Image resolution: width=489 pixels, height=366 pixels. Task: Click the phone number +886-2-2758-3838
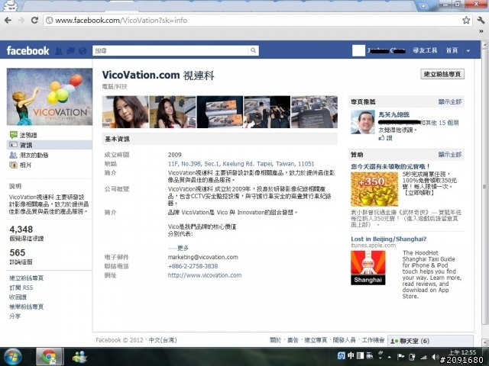pyautogui.click(x=193, y=266)
